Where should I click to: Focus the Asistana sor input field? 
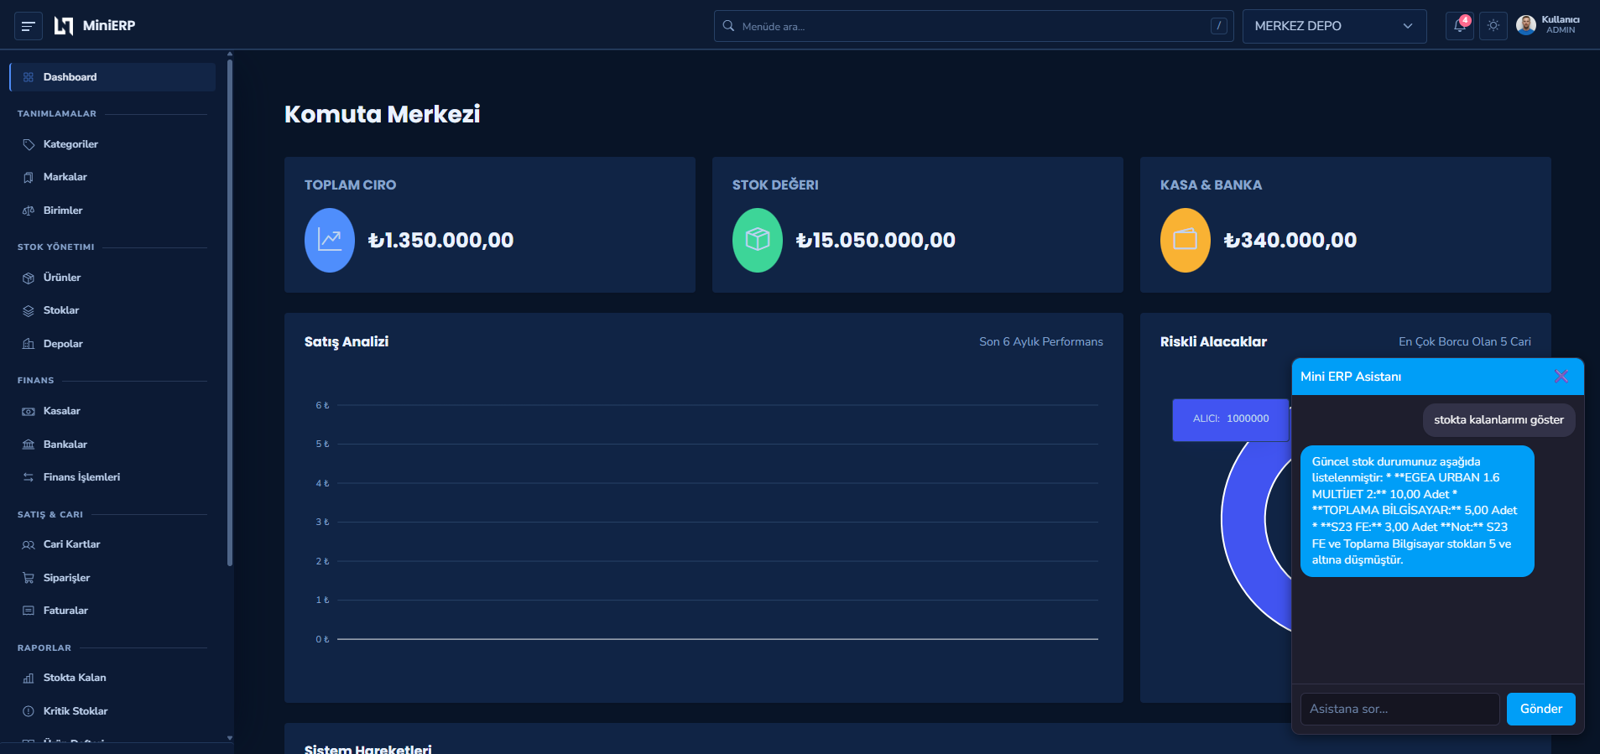coord(1399,709)
